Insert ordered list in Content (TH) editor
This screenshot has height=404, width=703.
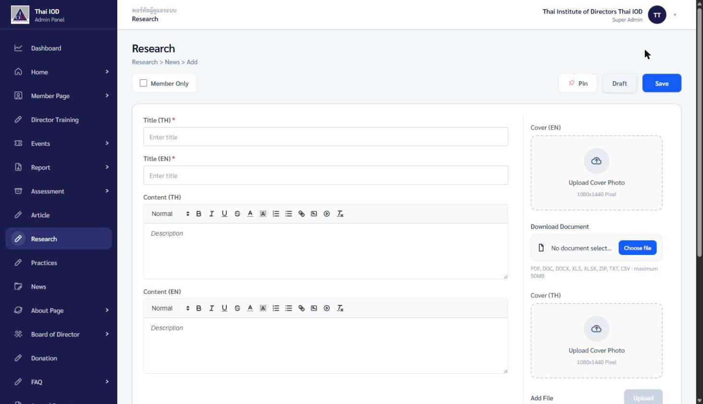point(276,214)
